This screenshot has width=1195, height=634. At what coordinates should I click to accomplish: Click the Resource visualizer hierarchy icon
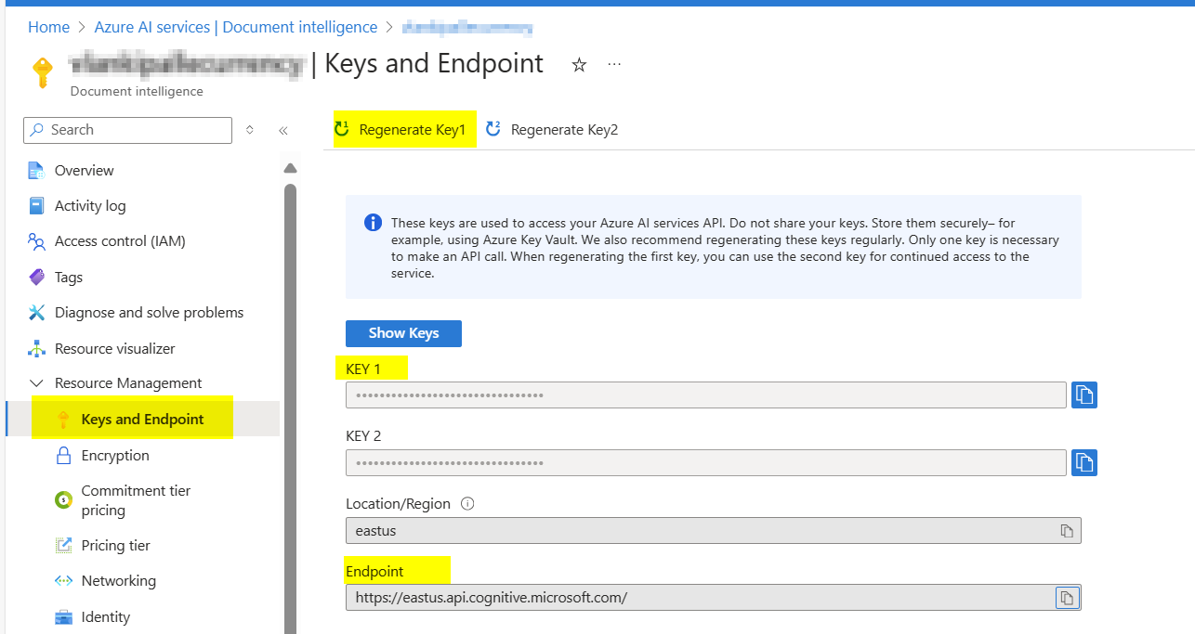[36, 349]
